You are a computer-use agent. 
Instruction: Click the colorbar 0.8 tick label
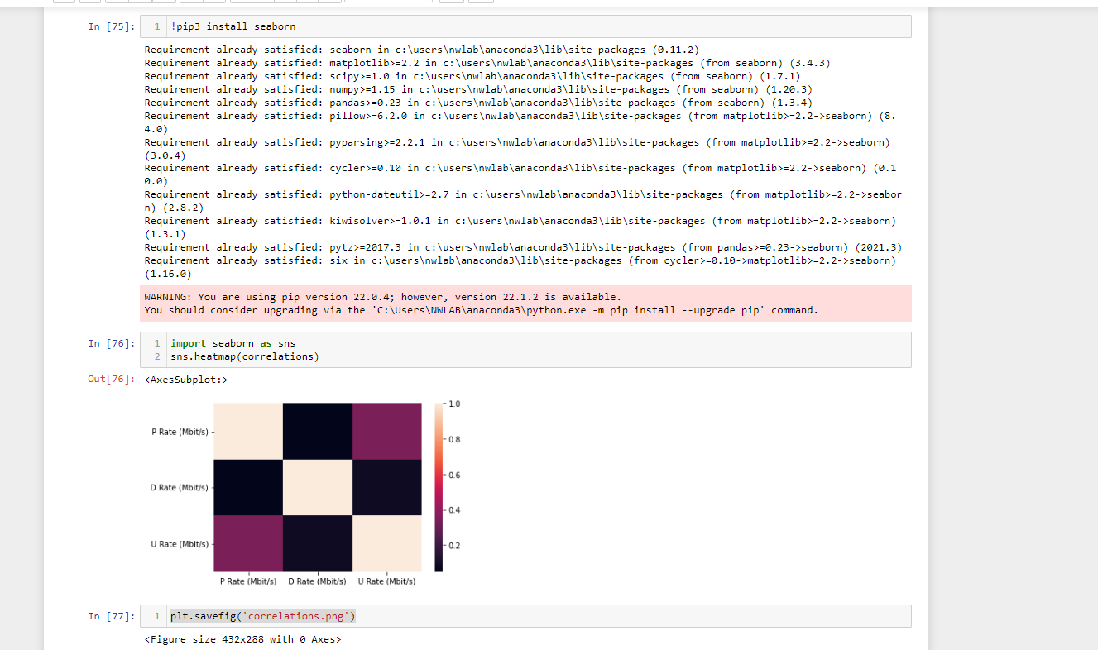click(454, 439)
